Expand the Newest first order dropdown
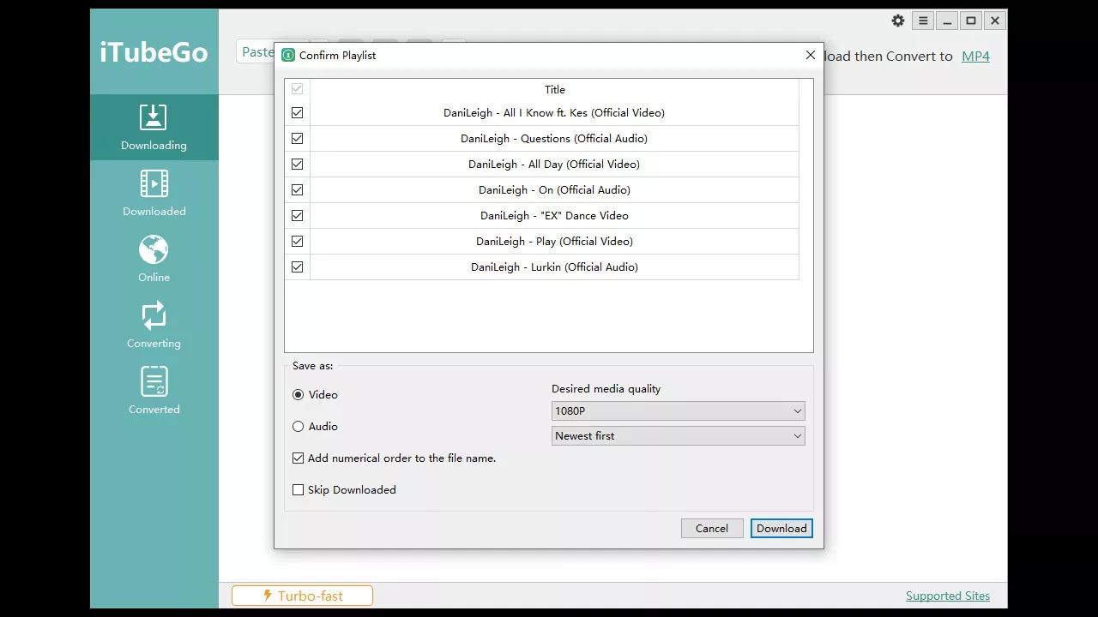The image size is (1098, 617). tap(678, 436)
